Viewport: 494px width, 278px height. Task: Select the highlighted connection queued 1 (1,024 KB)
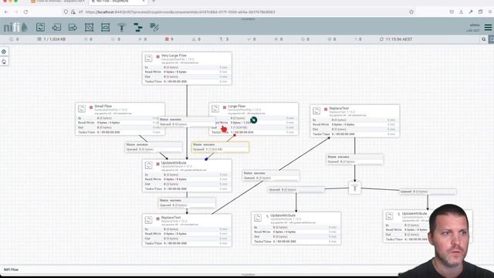220,147
